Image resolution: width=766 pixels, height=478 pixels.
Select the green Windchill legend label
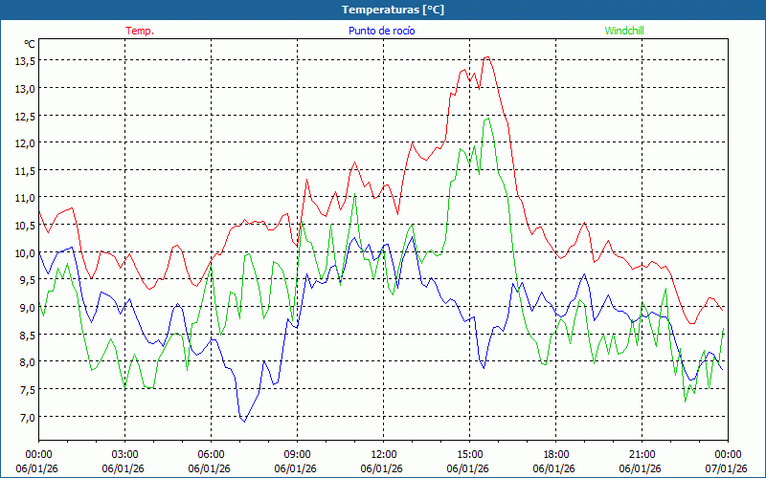623,31
